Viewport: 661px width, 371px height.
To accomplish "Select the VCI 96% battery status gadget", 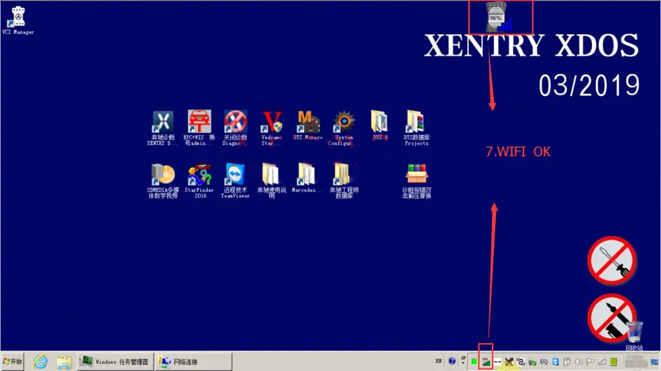I will [x=500, y=17].
